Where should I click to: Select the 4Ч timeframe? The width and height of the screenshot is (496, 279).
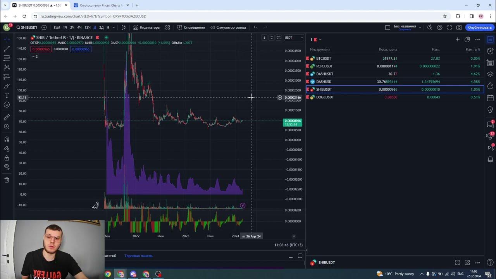[x=79, y=28]
